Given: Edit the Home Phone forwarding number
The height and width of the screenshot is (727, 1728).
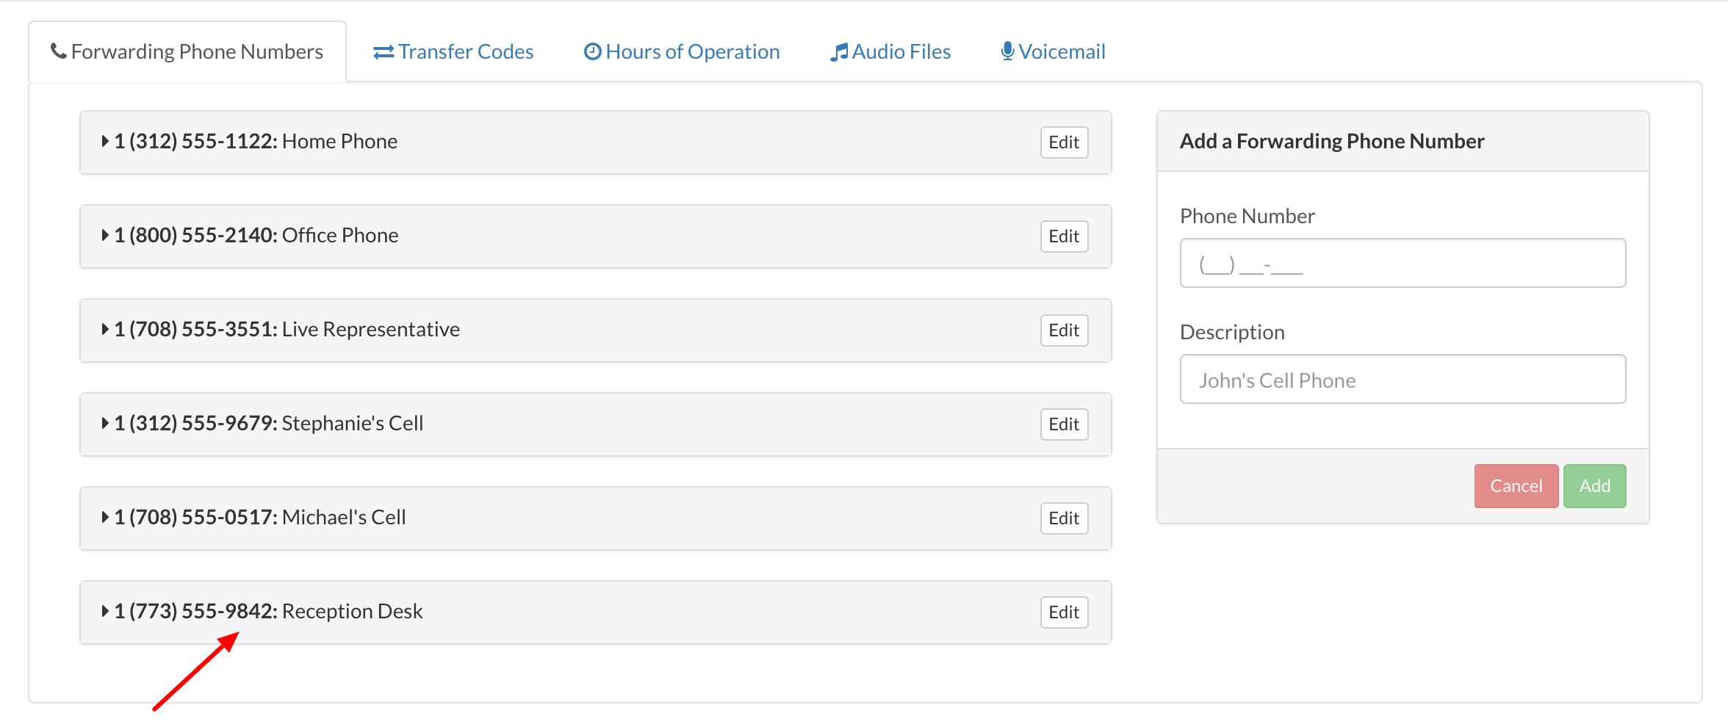Looking at the screenshot, I should point(1064,142).
